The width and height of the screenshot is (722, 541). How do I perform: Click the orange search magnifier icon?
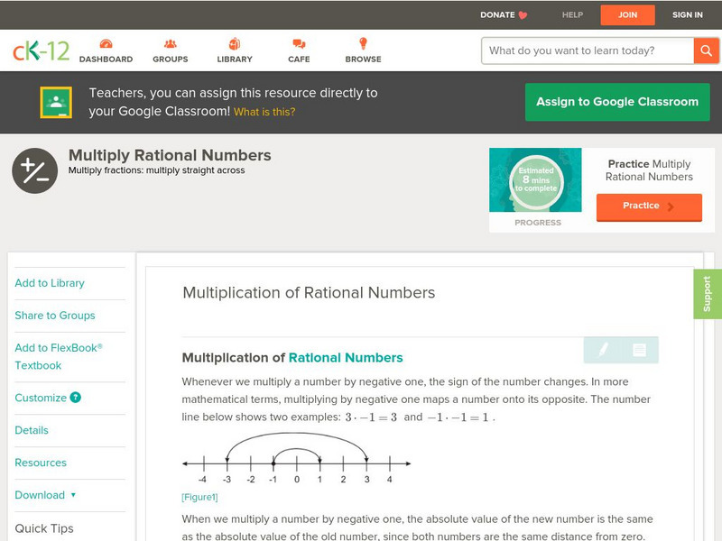click(707, 50)
